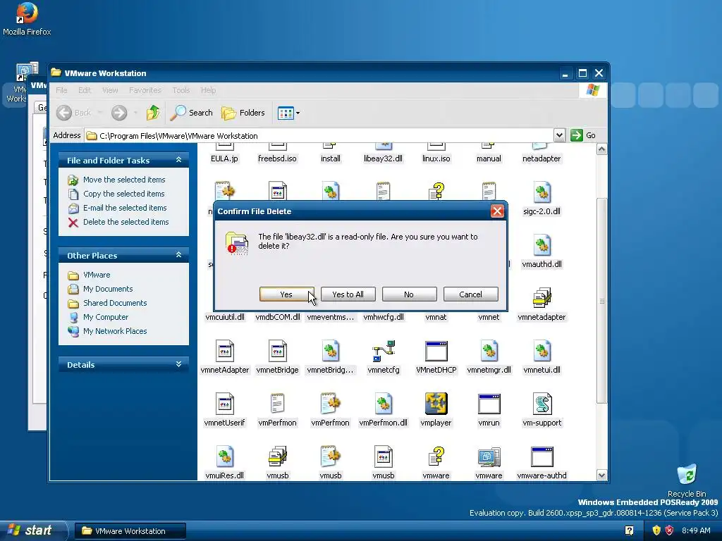Select the vmnetcfg network icon
The height and width of the screenshot is (541, 722).
[384, 351]
